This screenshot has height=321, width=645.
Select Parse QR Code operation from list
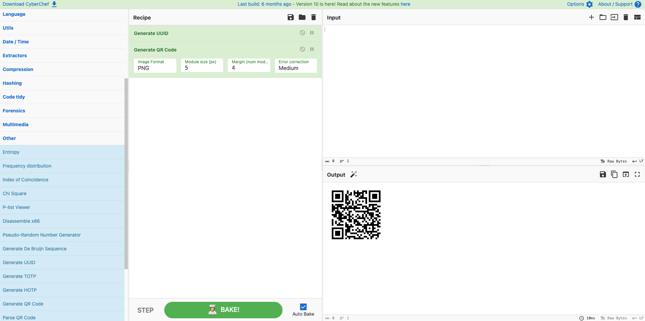point(19,317)
